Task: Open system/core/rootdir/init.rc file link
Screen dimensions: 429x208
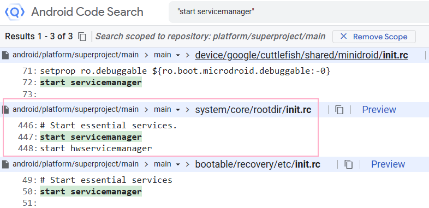Action: pyautogui.click(x=253, y=110)
